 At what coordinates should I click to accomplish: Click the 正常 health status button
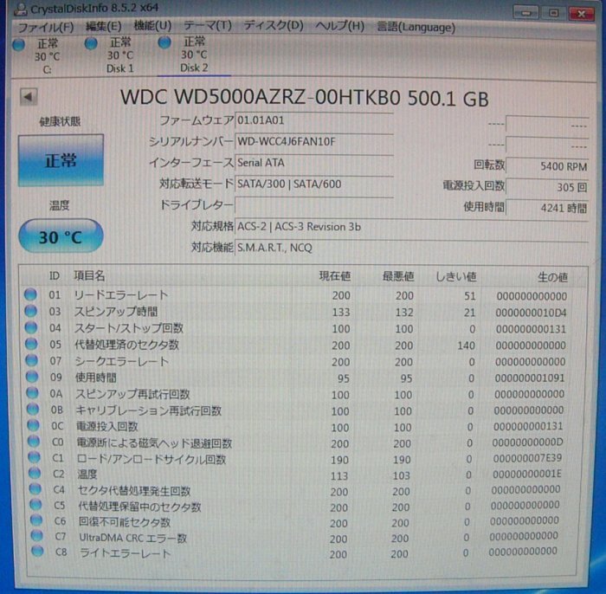(61, 160)
